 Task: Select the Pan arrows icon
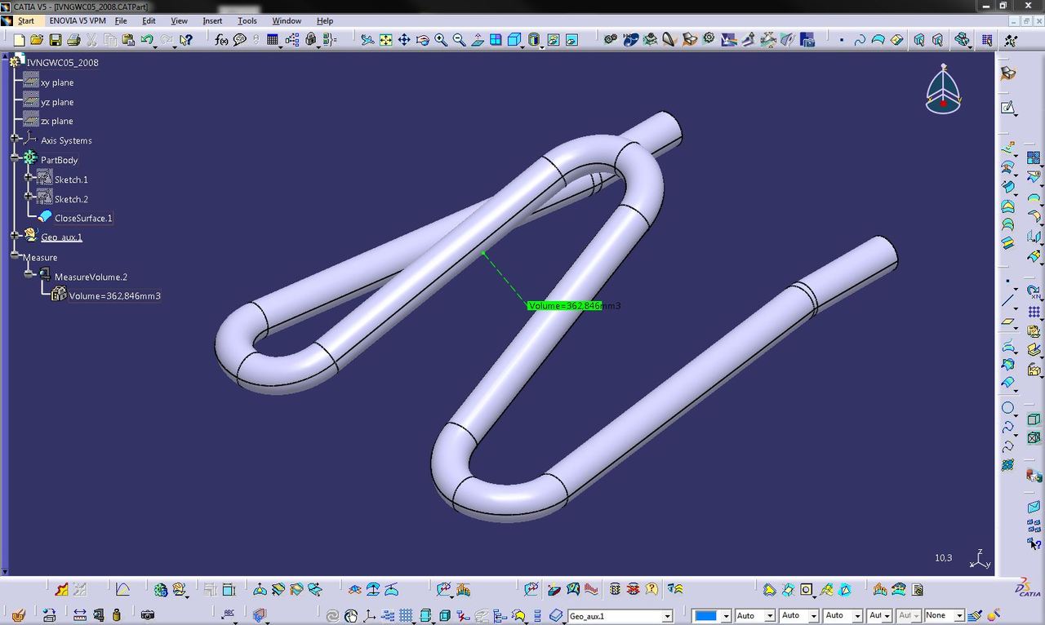click(x=404, y=39)
